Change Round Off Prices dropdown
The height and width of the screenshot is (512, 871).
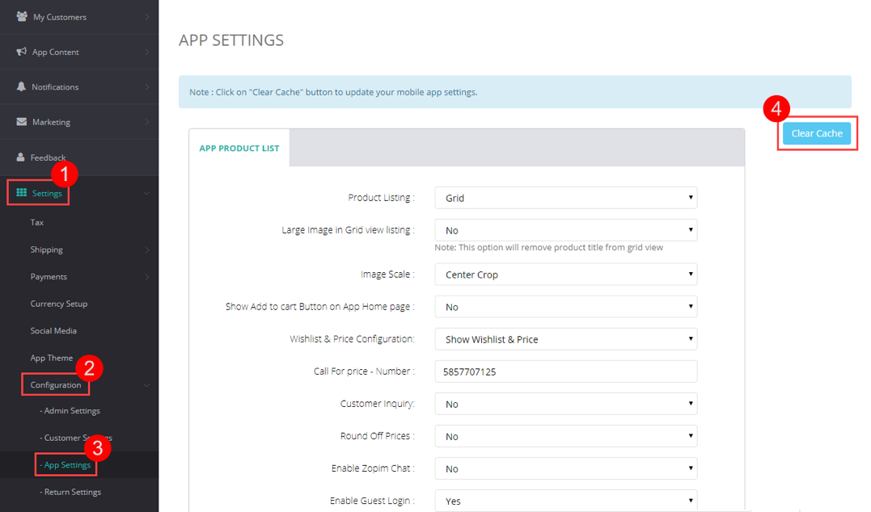click(565, 436)
